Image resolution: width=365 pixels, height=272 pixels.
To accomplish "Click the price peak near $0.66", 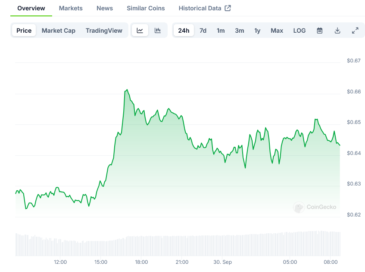I will (x=127, y=90).
